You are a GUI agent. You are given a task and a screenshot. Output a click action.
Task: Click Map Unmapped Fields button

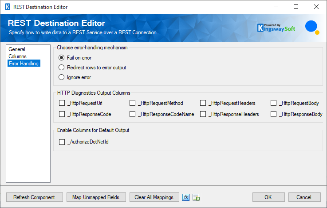coord(96,197)
